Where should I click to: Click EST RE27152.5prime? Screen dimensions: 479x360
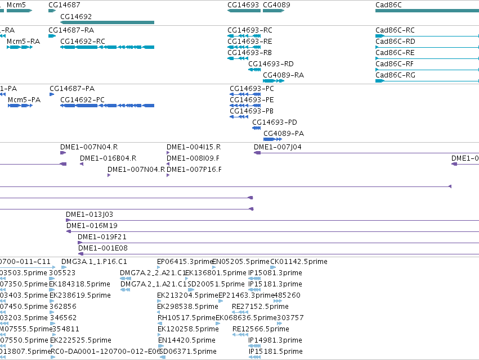click(x=240, y=312)
